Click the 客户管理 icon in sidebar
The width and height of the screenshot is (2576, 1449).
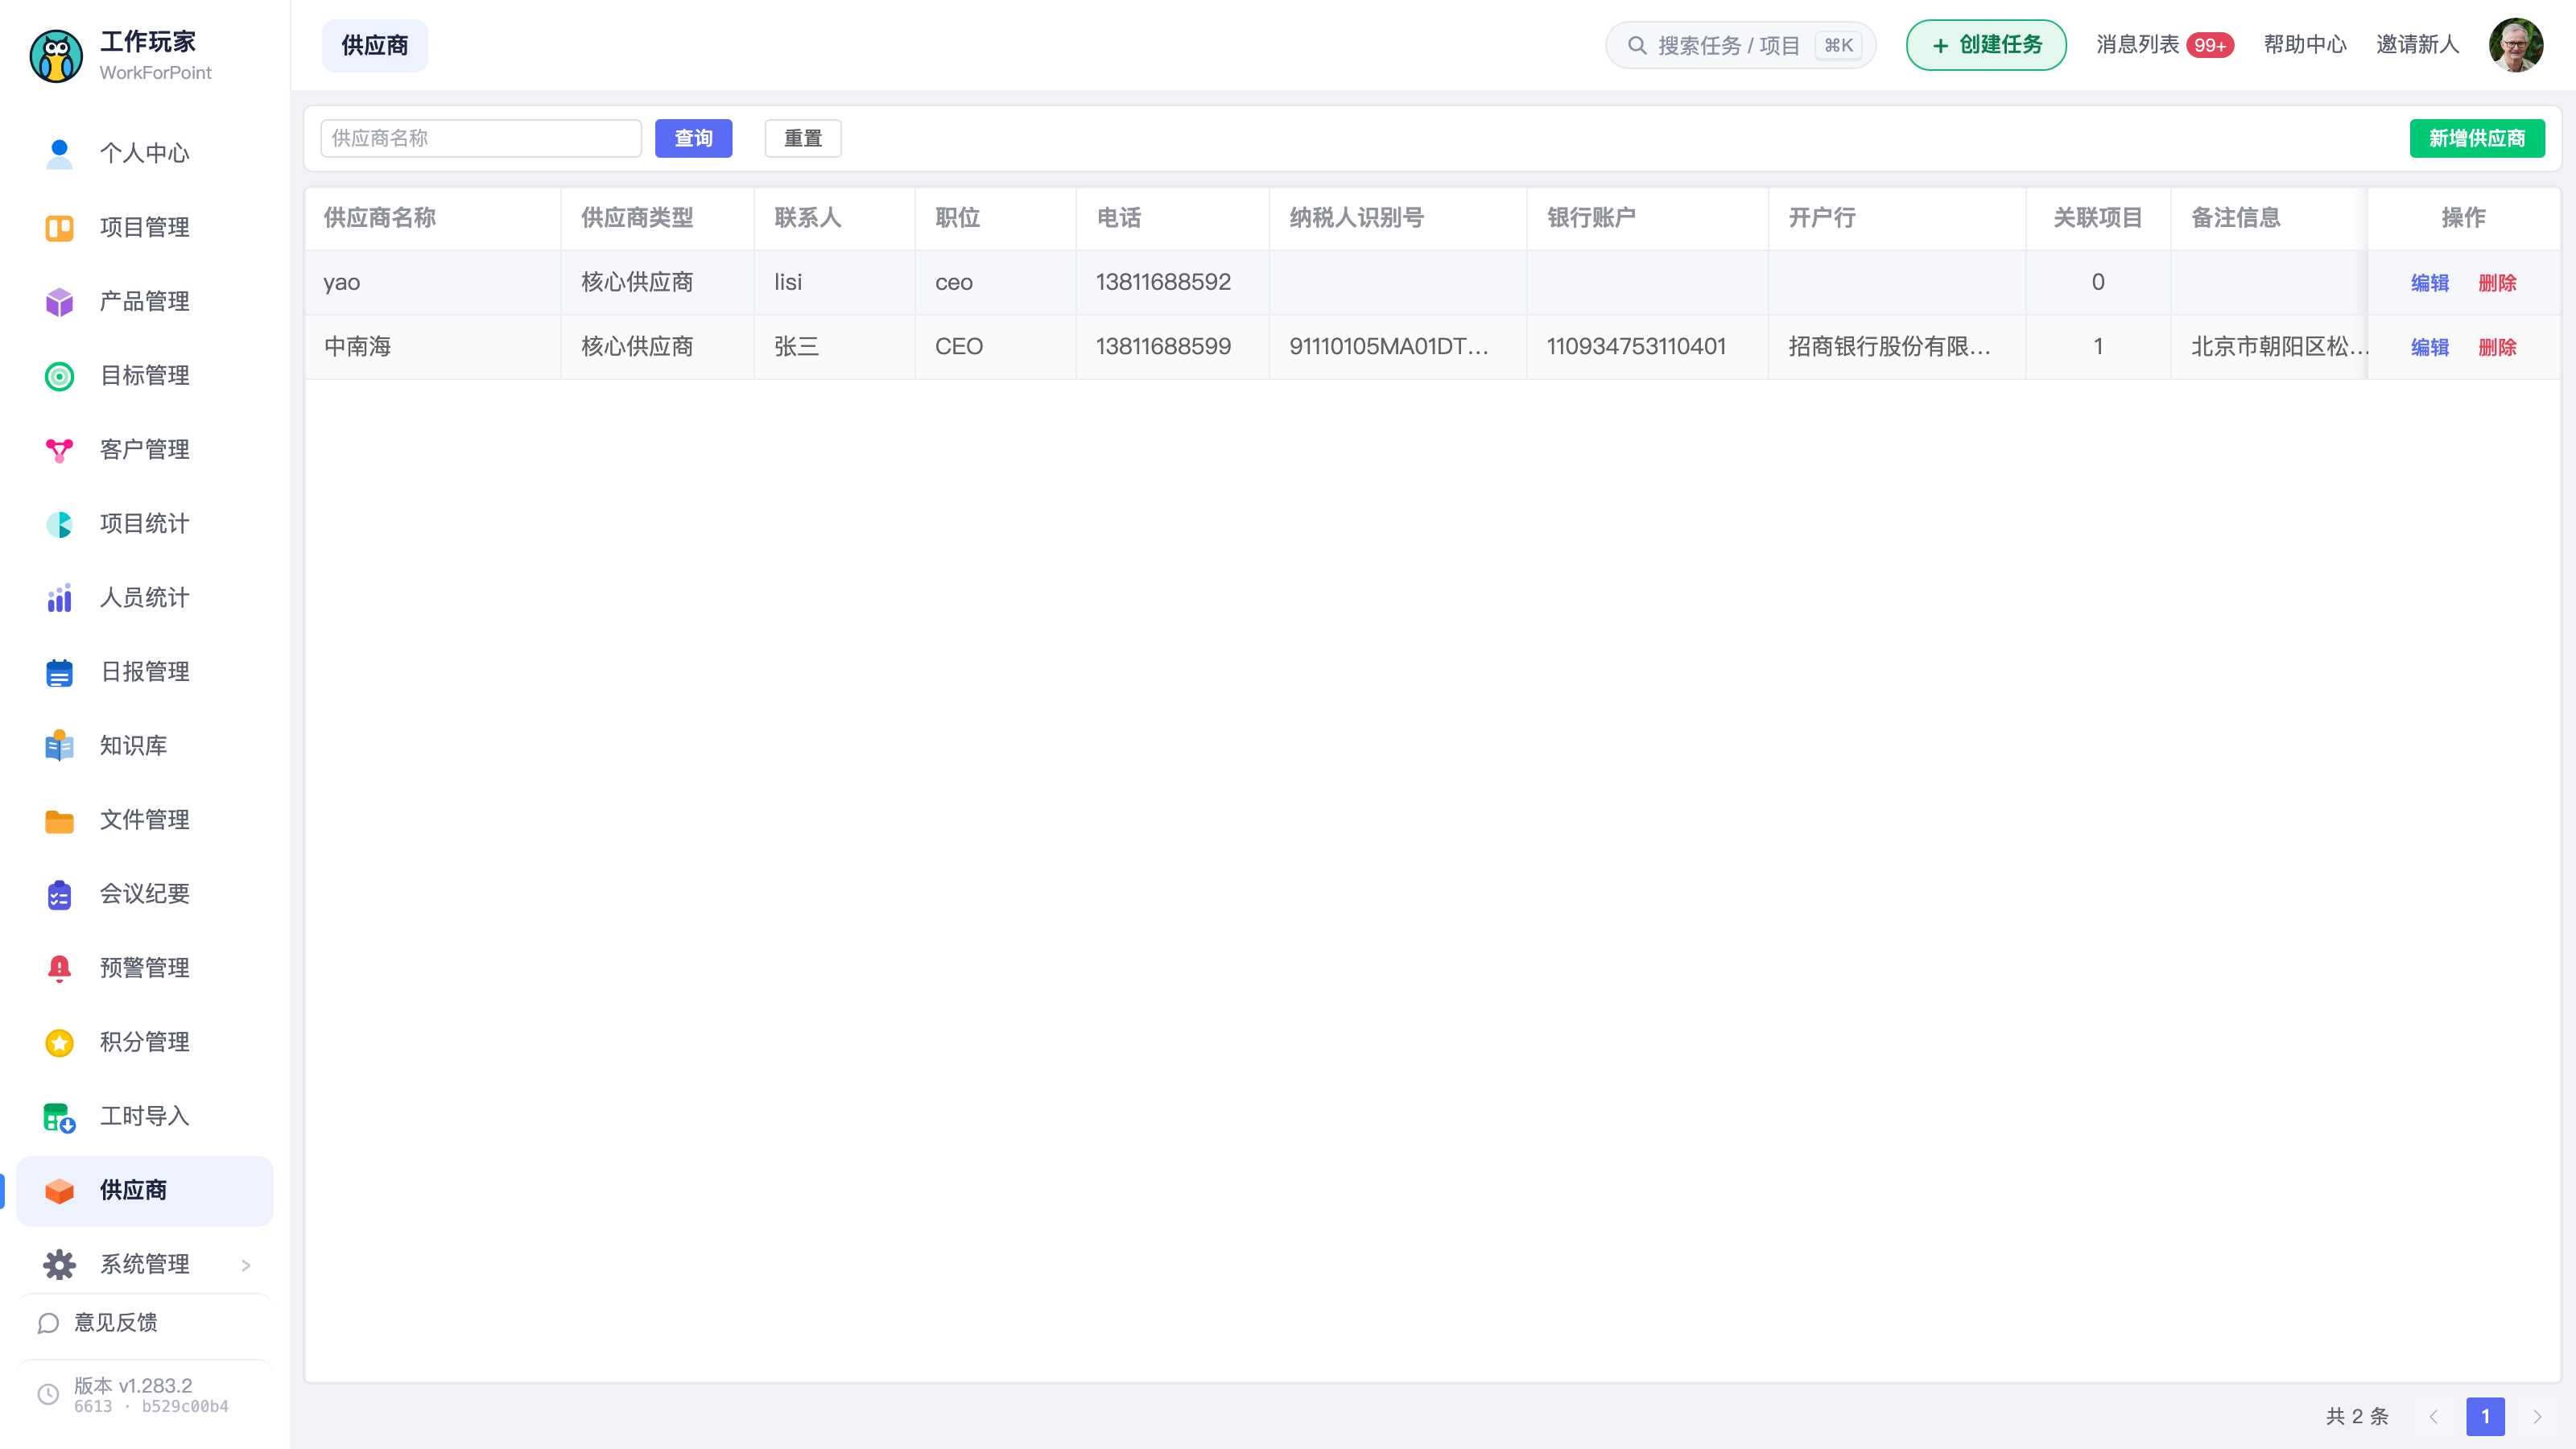(x=59, y=450)
